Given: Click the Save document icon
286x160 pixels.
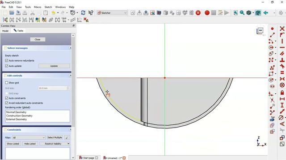Looking at the screenshot, I should tap(18, 13).
